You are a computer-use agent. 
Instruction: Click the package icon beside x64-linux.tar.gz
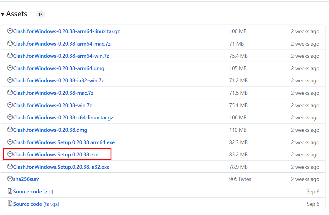coord(10,117)
